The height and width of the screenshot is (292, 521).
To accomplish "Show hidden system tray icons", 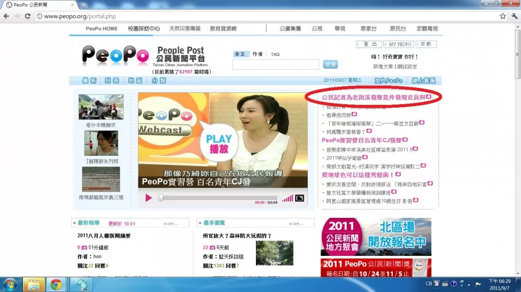I will pyautogui.click(x=469, y=284).
